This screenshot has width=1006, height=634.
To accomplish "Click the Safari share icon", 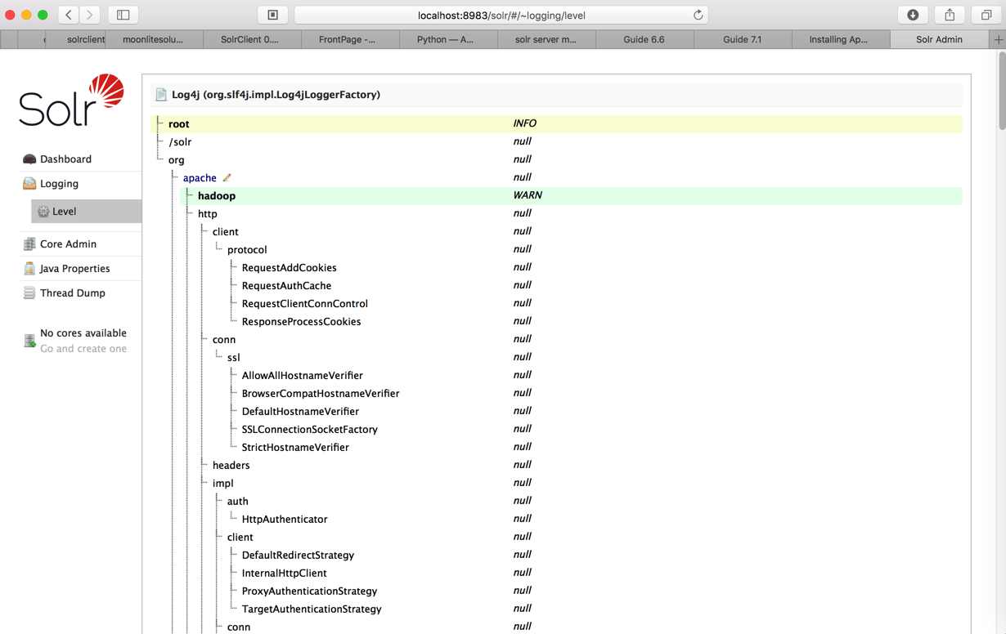I will click(x=950, y=15).
